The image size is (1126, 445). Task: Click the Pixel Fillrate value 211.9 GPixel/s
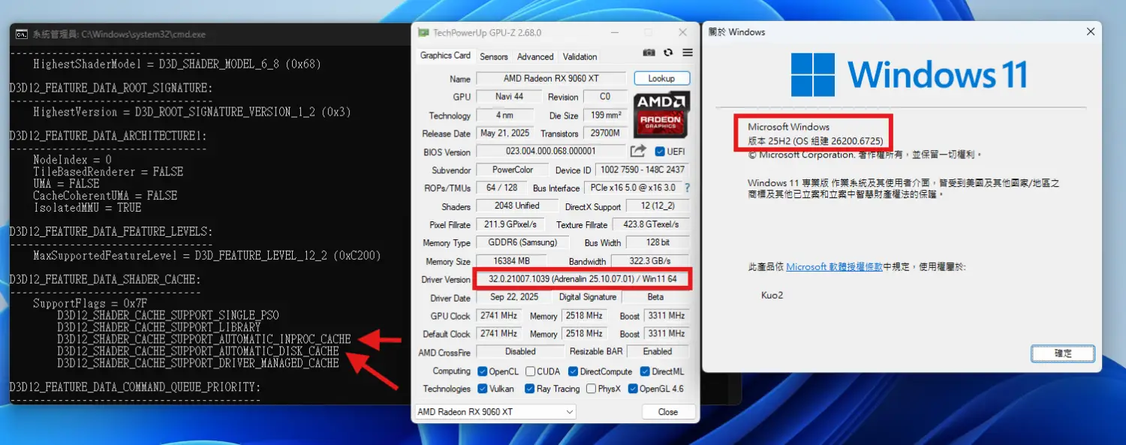point(510,224)
